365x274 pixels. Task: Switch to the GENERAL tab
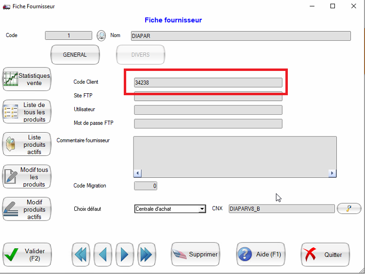(75, 55)
